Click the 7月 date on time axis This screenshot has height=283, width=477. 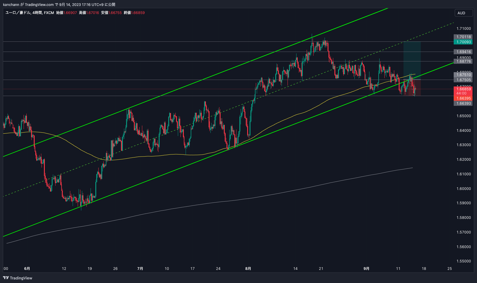[x=140, y=269]
